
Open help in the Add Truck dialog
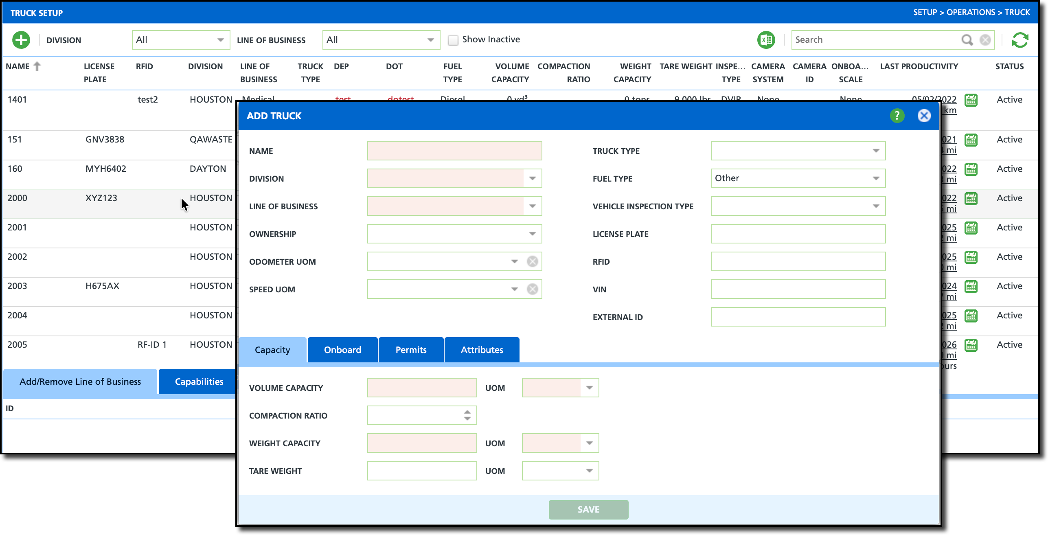[x=897, y=116]
